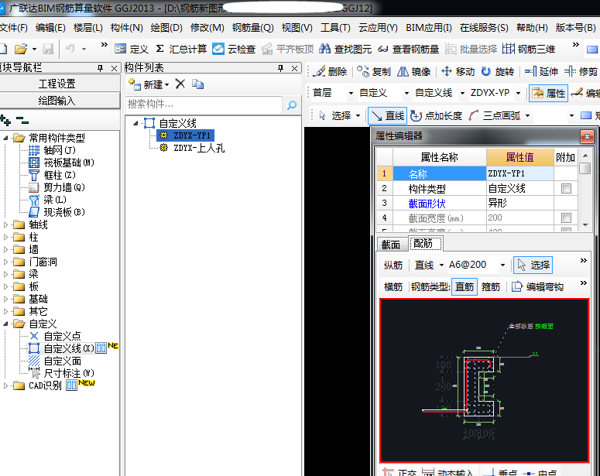Click the 复制 copy tool
This screenshot has width=600, height=476.
(x=373, y=71)
